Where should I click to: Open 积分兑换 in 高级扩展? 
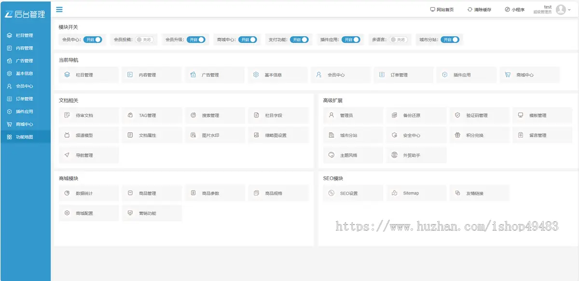480,135
